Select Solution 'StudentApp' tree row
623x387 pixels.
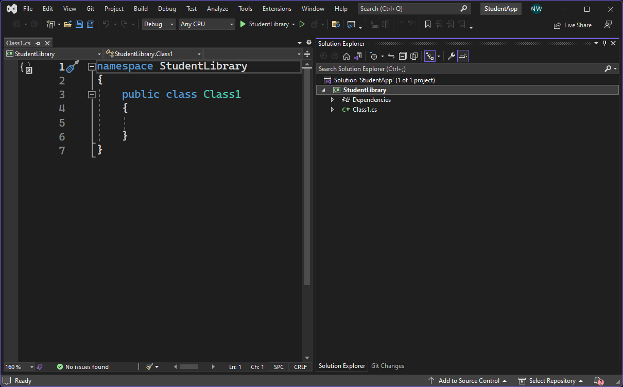point(468,80)
